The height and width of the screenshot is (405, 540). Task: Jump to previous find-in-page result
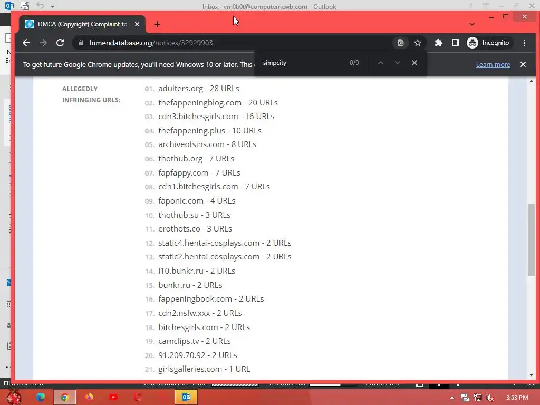click(381, 63)
